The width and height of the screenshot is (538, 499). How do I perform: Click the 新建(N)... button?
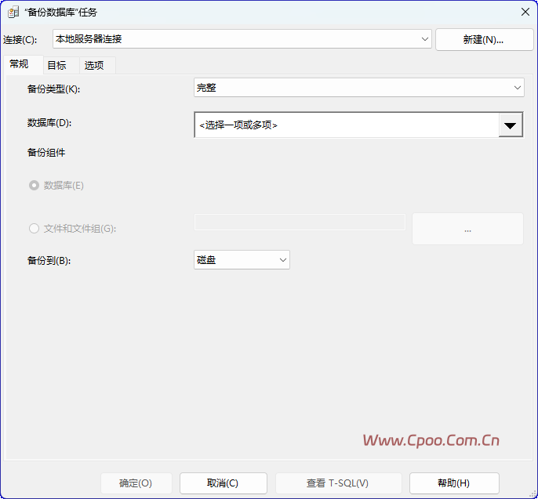(484, 39)
